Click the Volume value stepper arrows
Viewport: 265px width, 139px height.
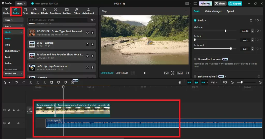(x=252, y=31)
